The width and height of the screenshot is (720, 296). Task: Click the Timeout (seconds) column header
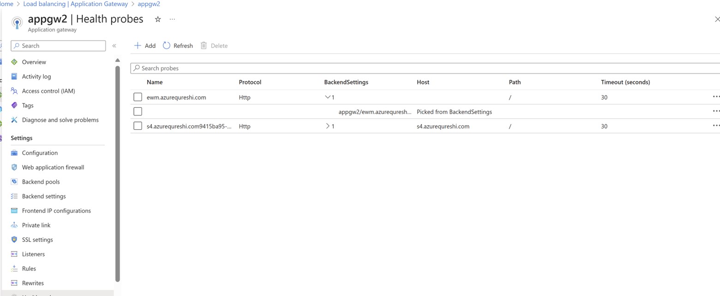[x=625, y=82]
